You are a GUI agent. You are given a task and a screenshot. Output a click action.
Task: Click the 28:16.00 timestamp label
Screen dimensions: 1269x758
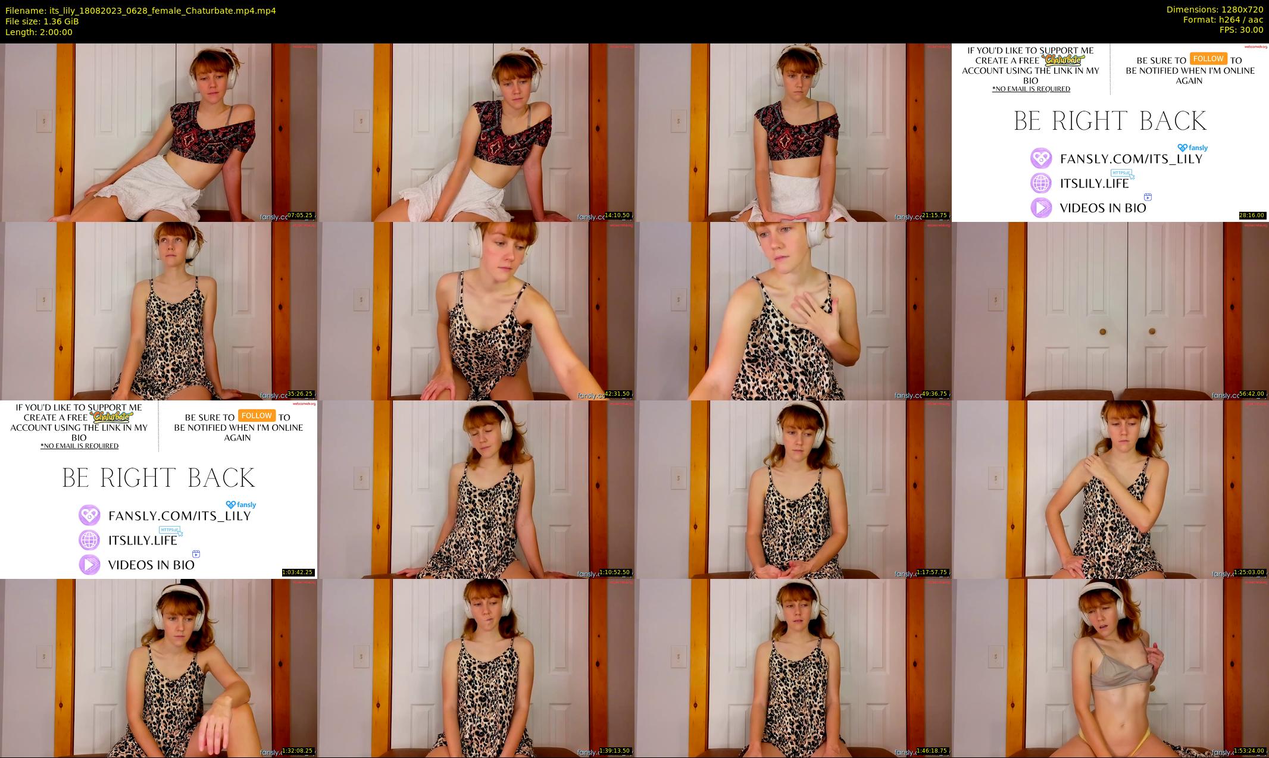click(x=1252, y=215)
